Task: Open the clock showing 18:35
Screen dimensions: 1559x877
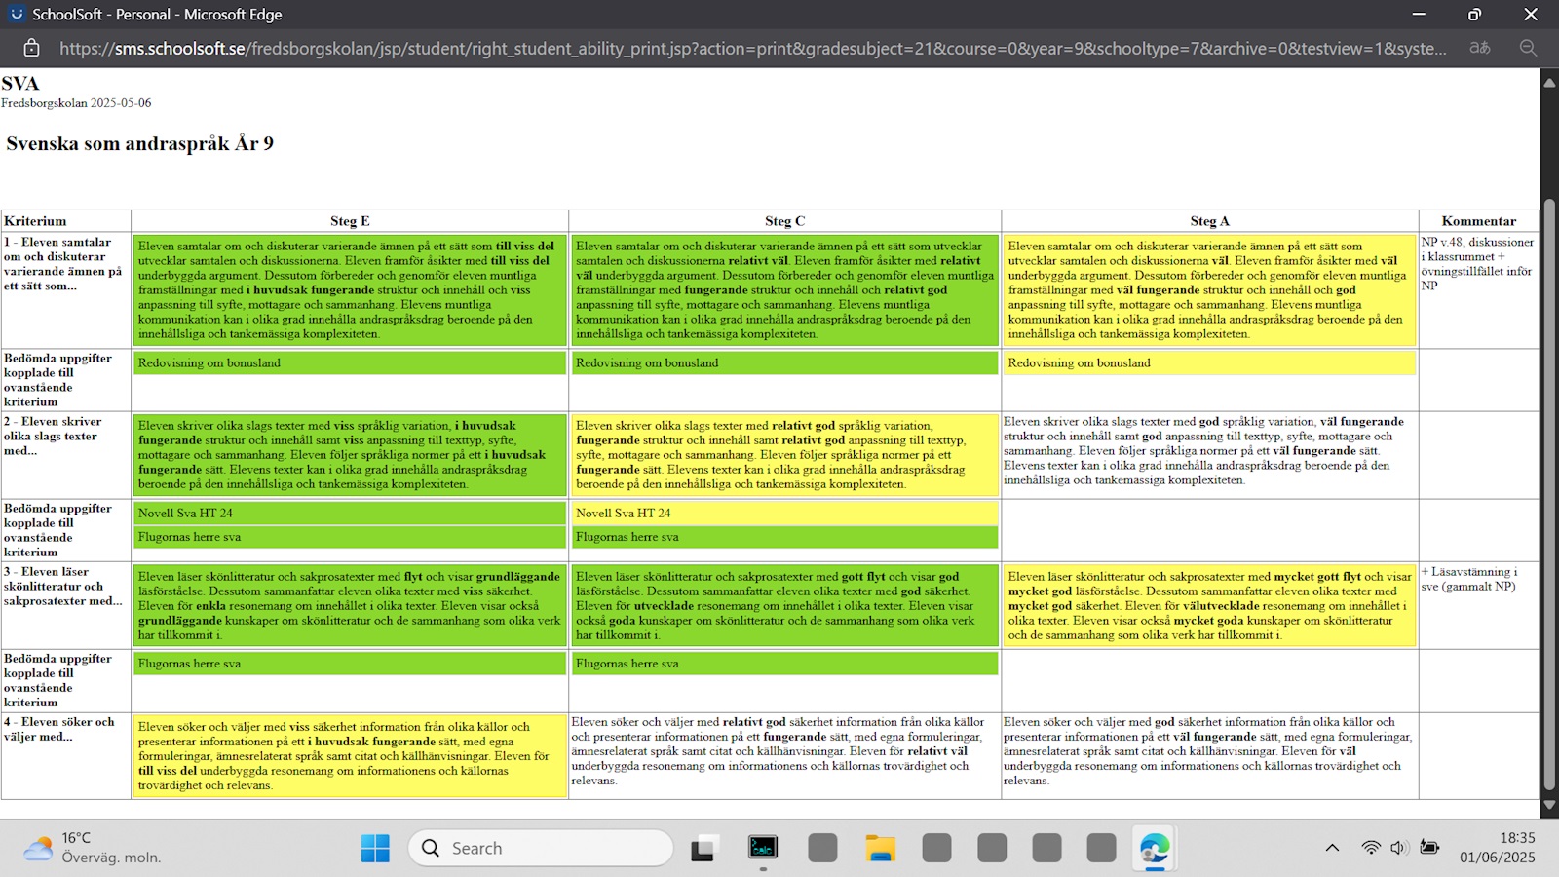Action: click(x=1497, y=848)
